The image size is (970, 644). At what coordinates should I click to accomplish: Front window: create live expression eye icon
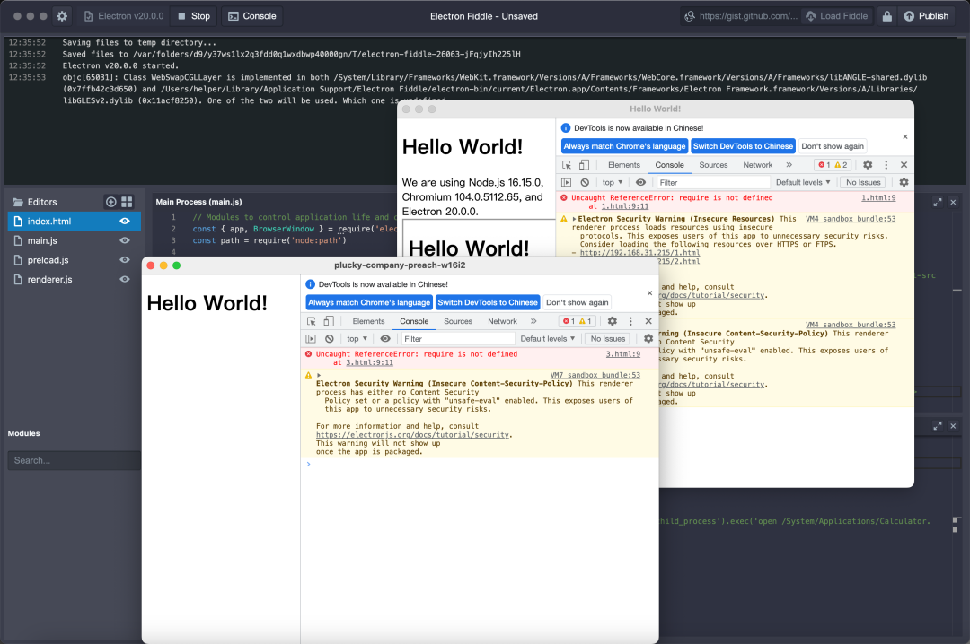tap(385, 339)
